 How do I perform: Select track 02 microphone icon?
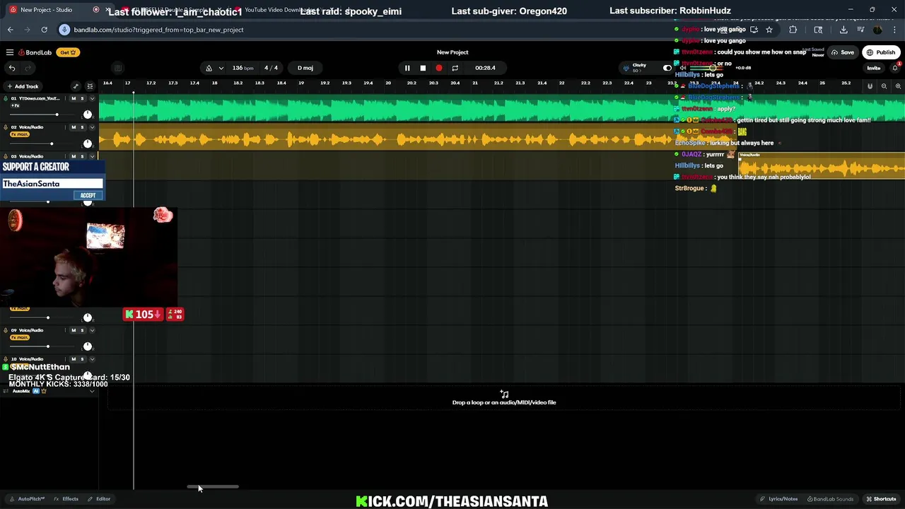(x=5, y=127)
